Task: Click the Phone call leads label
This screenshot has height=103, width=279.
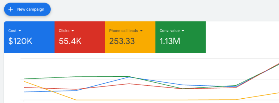Action: (123, 31)
